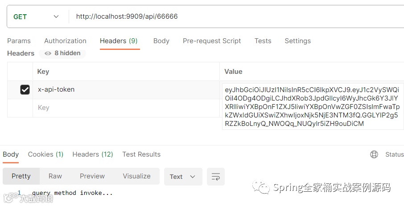Open the request Body tab
This screenshot has height=206, width=404.
tap(161, 41)
